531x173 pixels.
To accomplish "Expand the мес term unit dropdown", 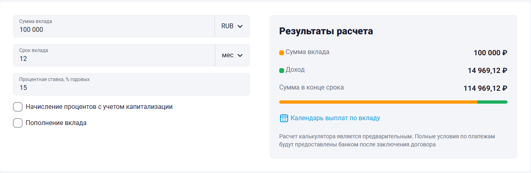I will click(x=232, y=55).
